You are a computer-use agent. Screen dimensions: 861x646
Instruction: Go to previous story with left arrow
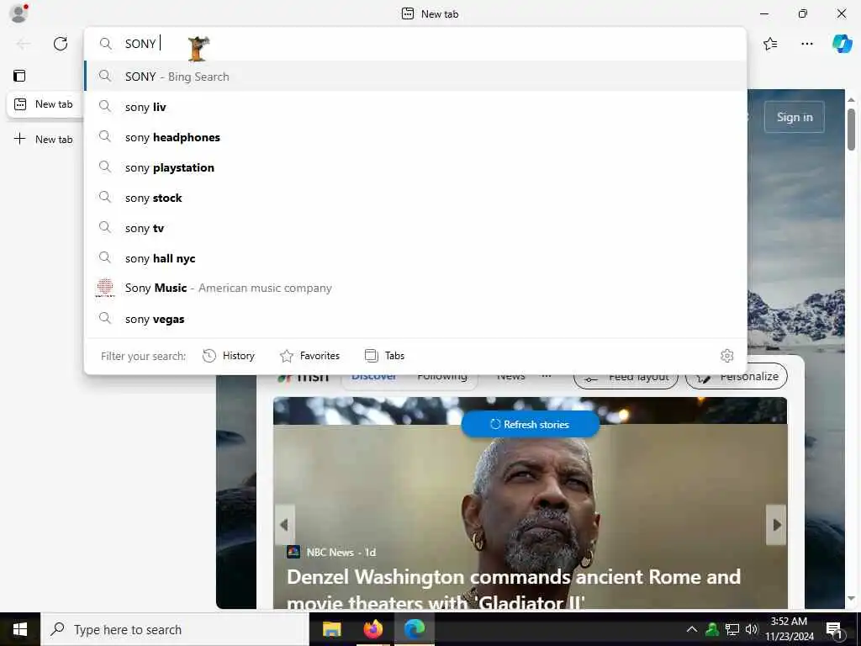284,525
